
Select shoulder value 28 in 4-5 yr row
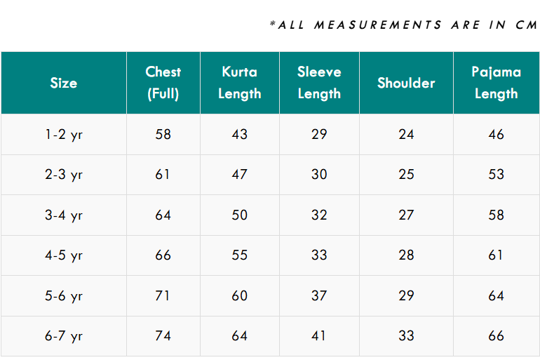coord(406,255)
